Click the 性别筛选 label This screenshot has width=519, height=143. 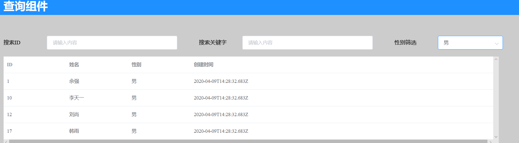(405, 42)
